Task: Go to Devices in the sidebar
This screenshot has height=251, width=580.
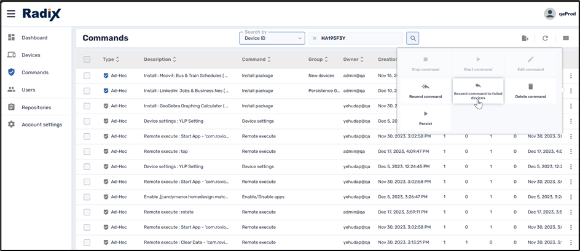Action: (31, 55)
